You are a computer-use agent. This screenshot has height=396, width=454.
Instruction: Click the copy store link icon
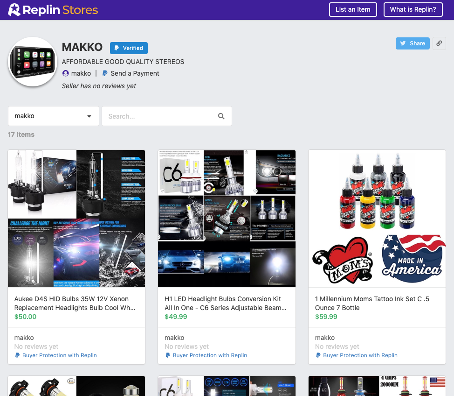coord(439,43)
